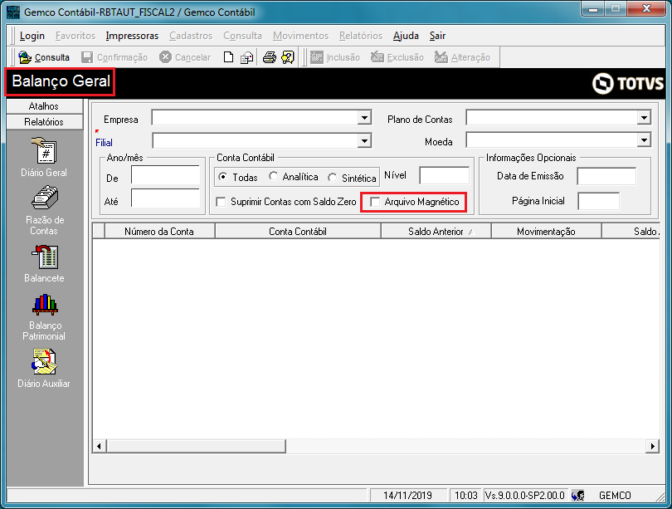Click the GEMCO status bar label
This screenshot has height=509, width=672.
pos(615,495)
